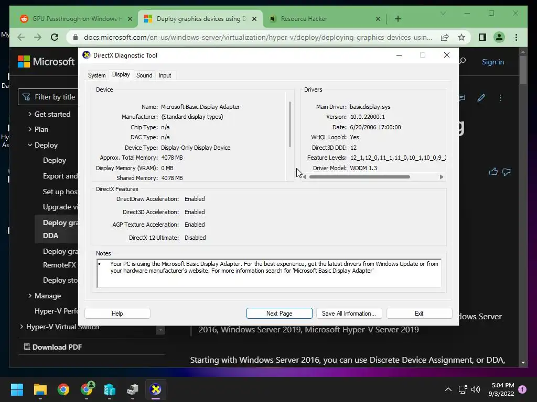Click the docs page scrollbar down arrow

coord(523,363)
